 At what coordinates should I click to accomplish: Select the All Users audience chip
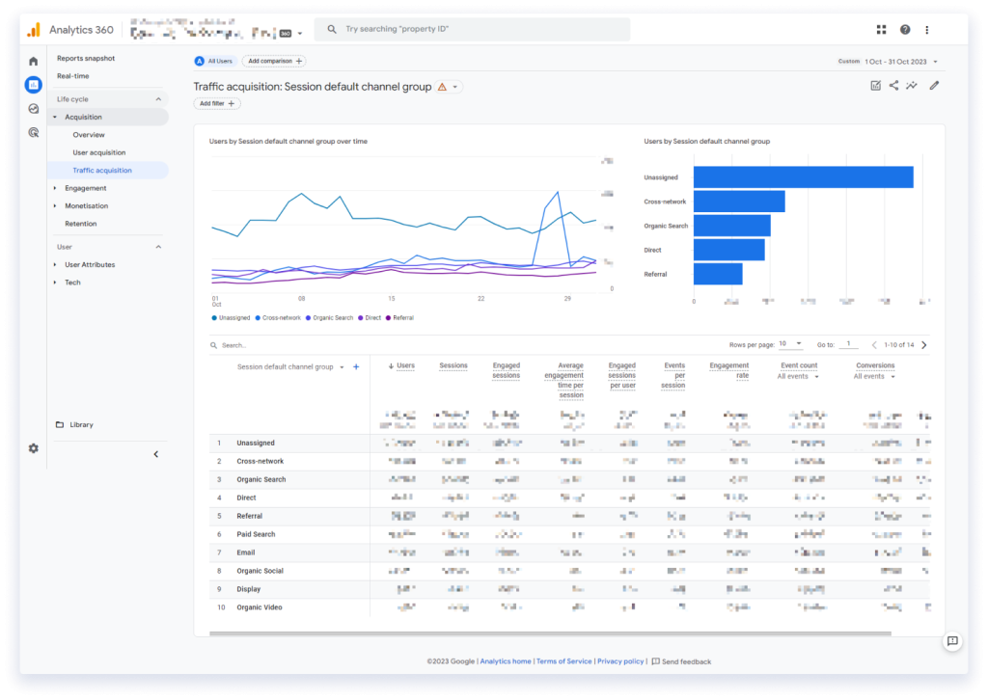click(213, 60)
